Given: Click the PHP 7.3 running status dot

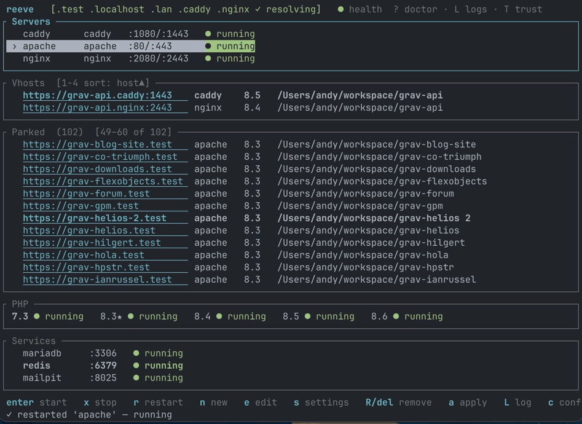Looking at the screenshot, I should [37, 316].
